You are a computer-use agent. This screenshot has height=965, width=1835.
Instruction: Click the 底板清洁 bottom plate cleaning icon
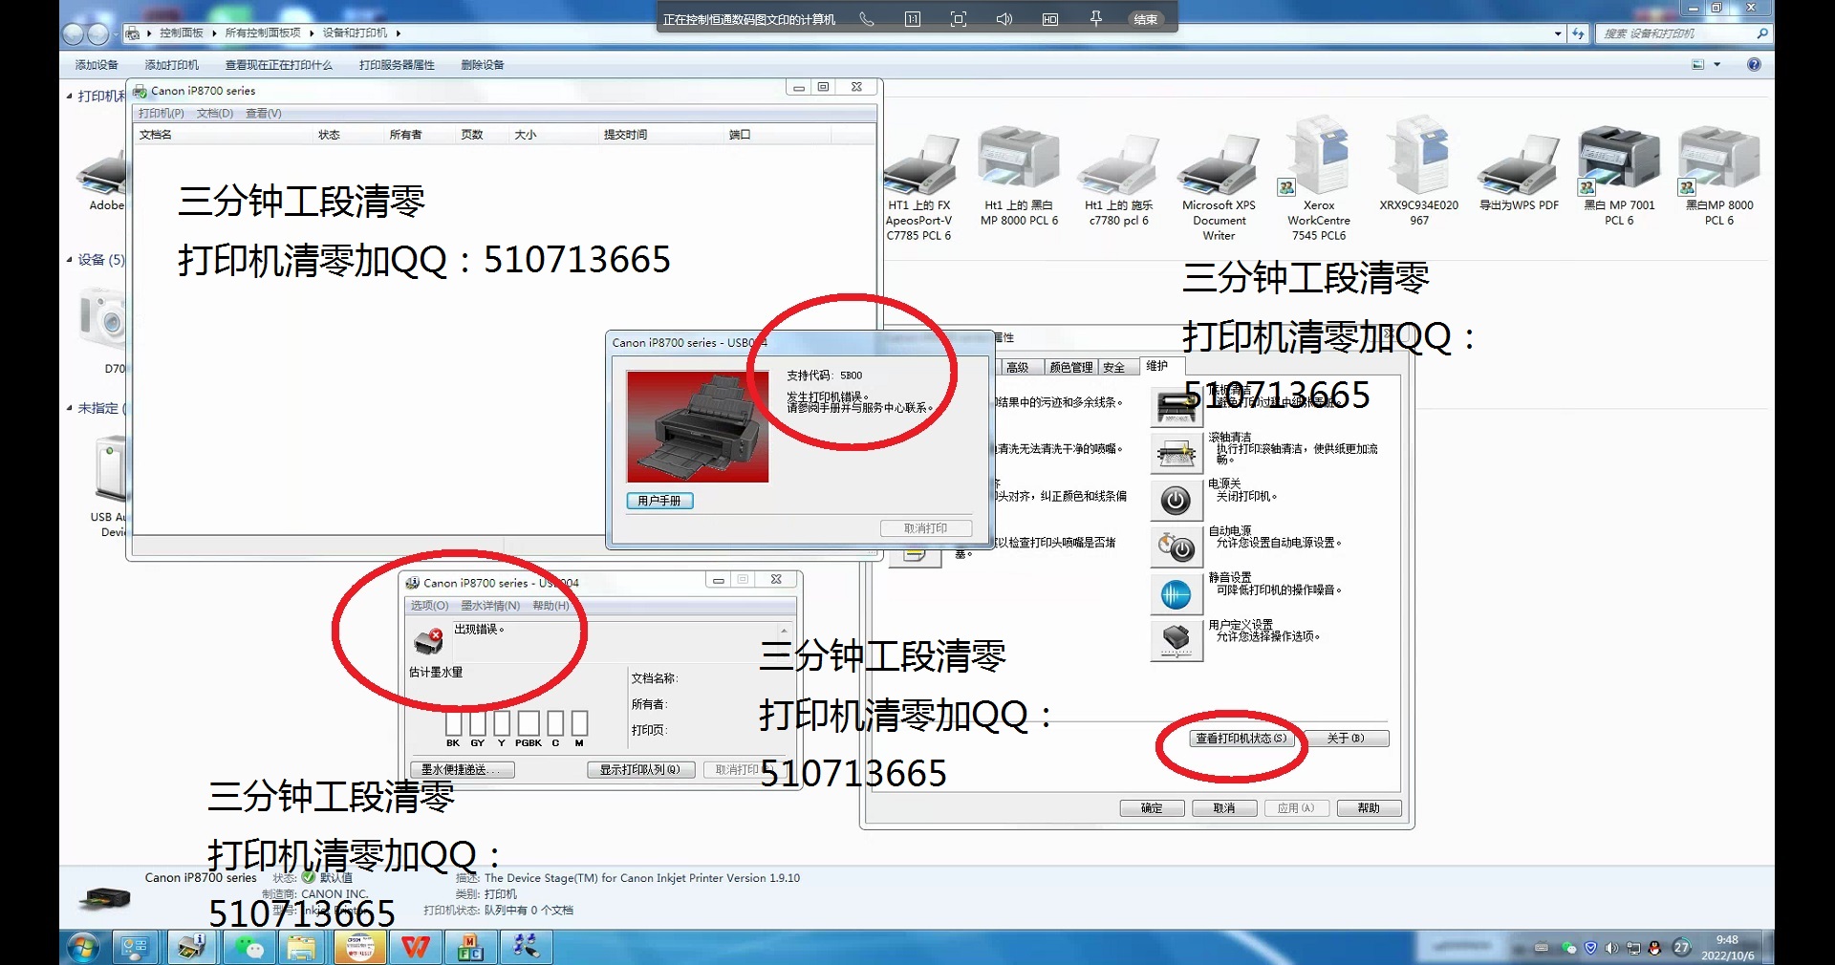(1177, 406)
